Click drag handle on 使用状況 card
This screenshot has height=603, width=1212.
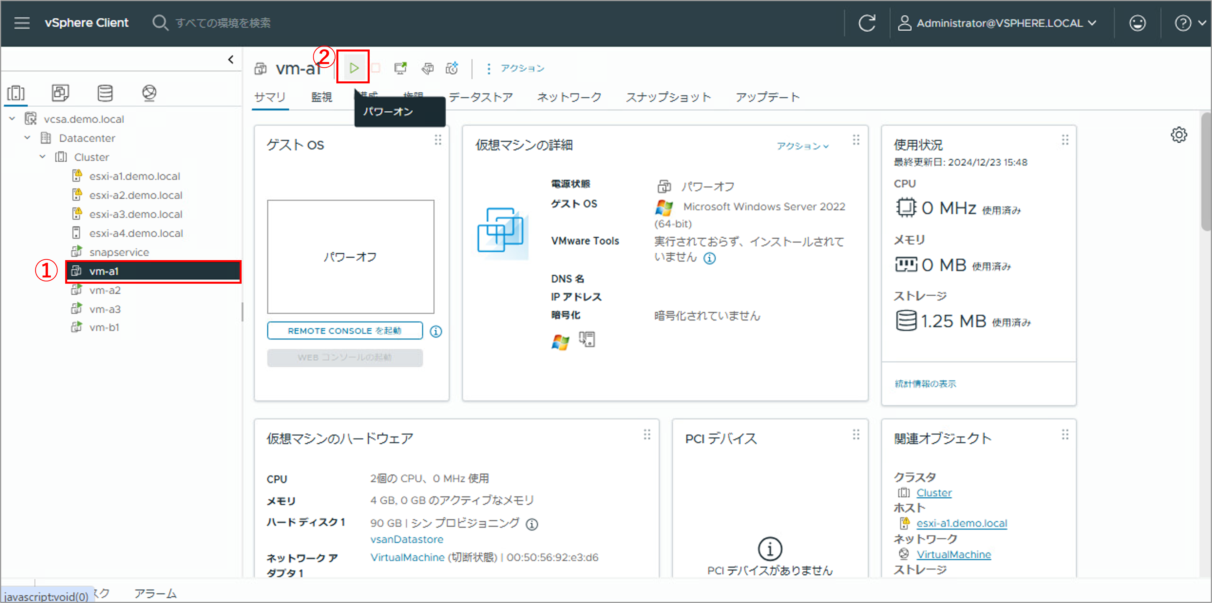1065,140
